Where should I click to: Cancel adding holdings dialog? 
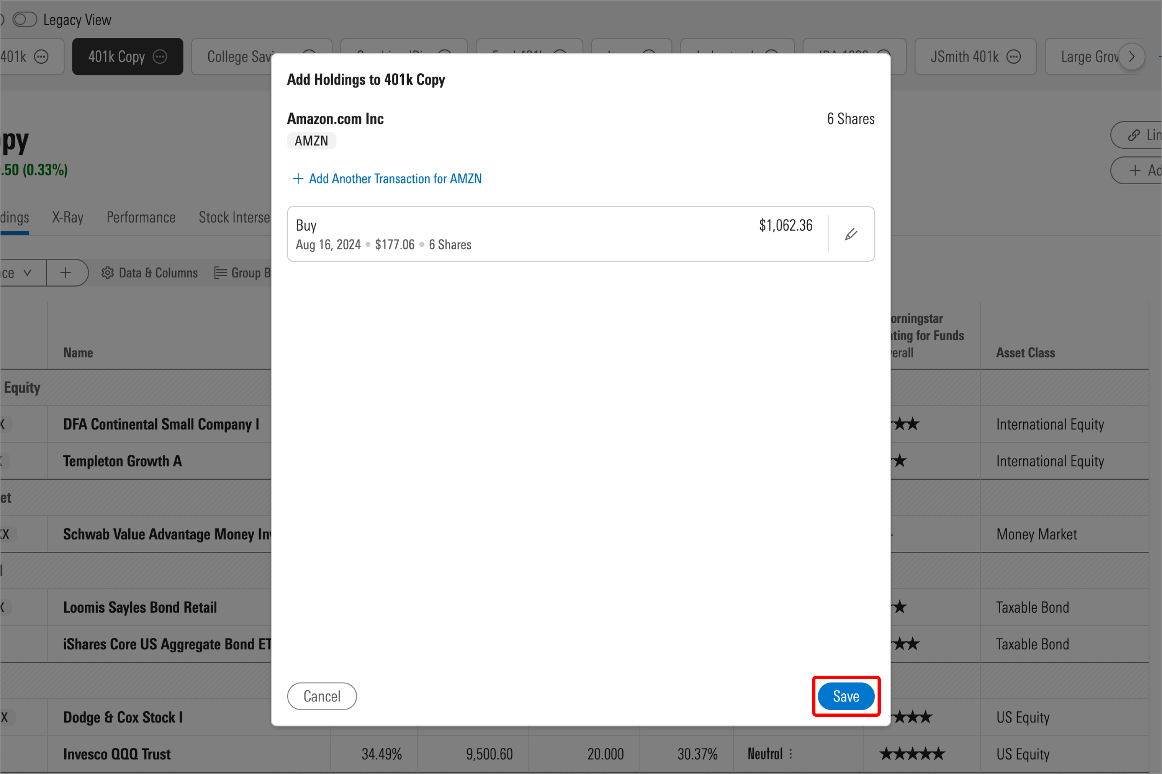(x=322, y=696)
